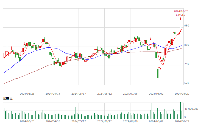Click 2024/08/02 under the volume chart
The width and height of the screenshot is (198, 126).
[x=156, y=121]
